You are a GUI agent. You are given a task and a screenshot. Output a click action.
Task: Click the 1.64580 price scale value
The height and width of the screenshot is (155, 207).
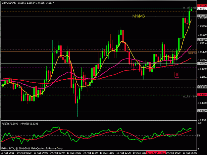[x=202, y=103]
